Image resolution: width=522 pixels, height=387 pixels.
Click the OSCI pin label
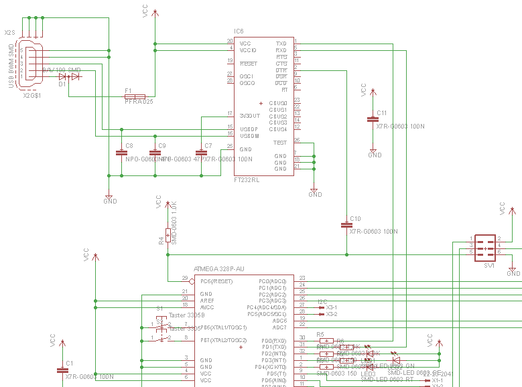pos(247,76)
